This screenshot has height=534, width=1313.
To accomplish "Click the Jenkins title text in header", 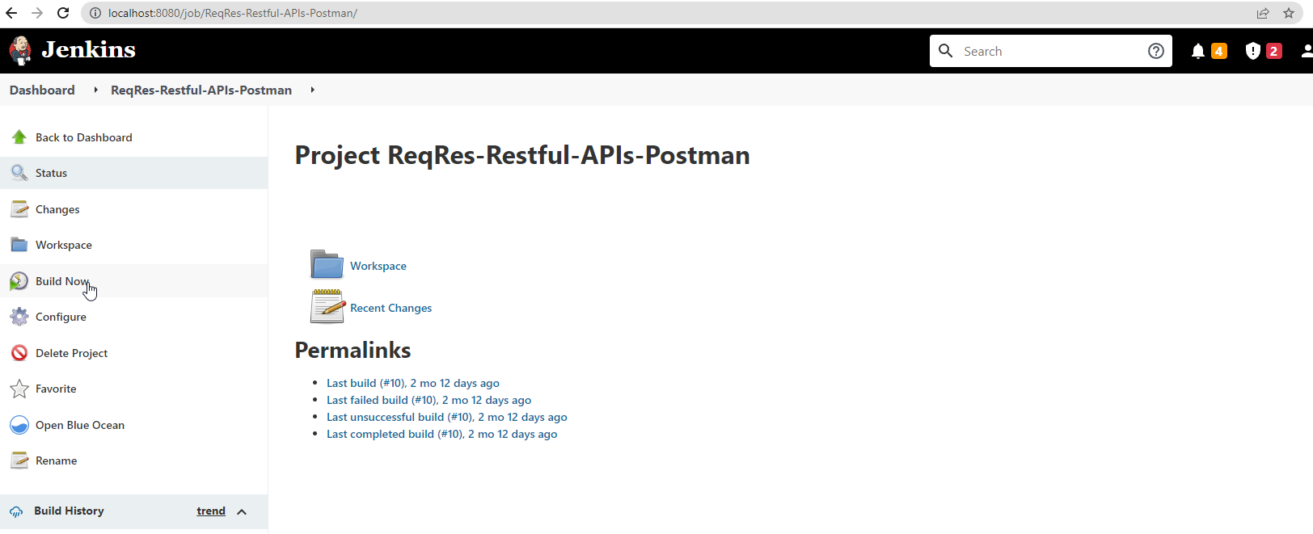I will (x=89, y=50).
